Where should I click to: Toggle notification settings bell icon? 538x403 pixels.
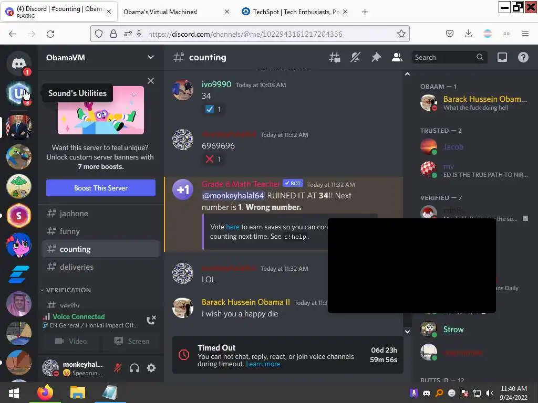pyautogui.click(x=355, y=58)
